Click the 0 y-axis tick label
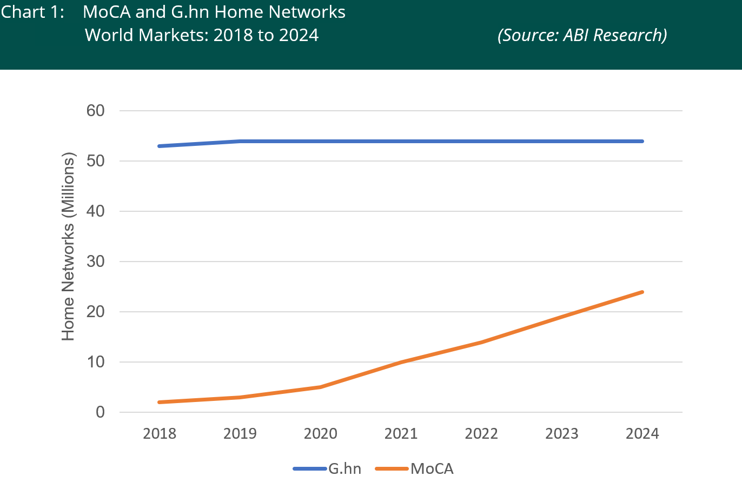The image size is (742, 496). [100, 412]
